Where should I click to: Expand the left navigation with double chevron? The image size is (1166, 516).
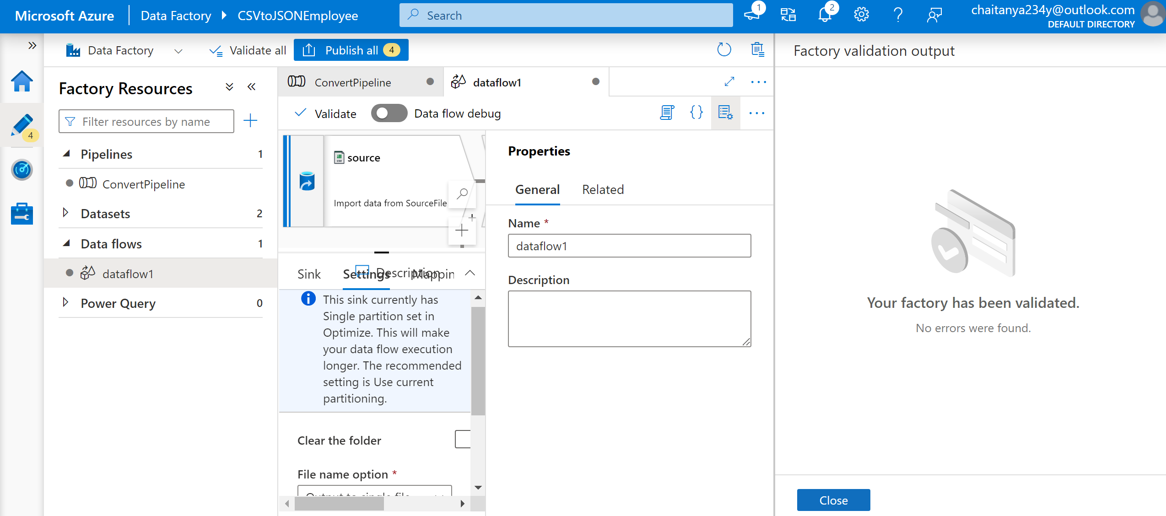click(x=32, y=45)
